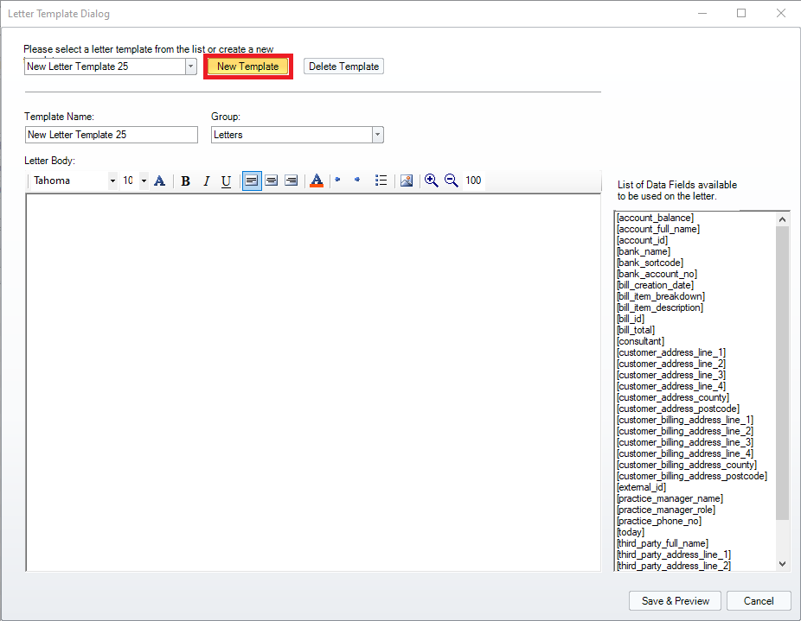This screenshot has width=801, height=621.
Task: Zoom in on the letter body
Action: pos(431,181)
